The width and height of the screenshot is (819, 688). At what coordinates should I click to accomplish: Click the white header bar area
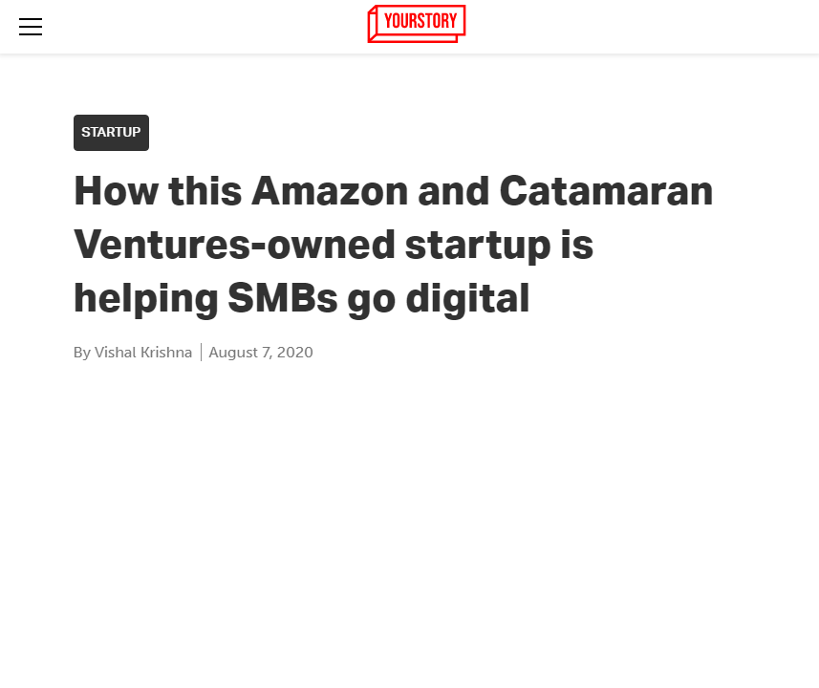(x=621, y=26)
